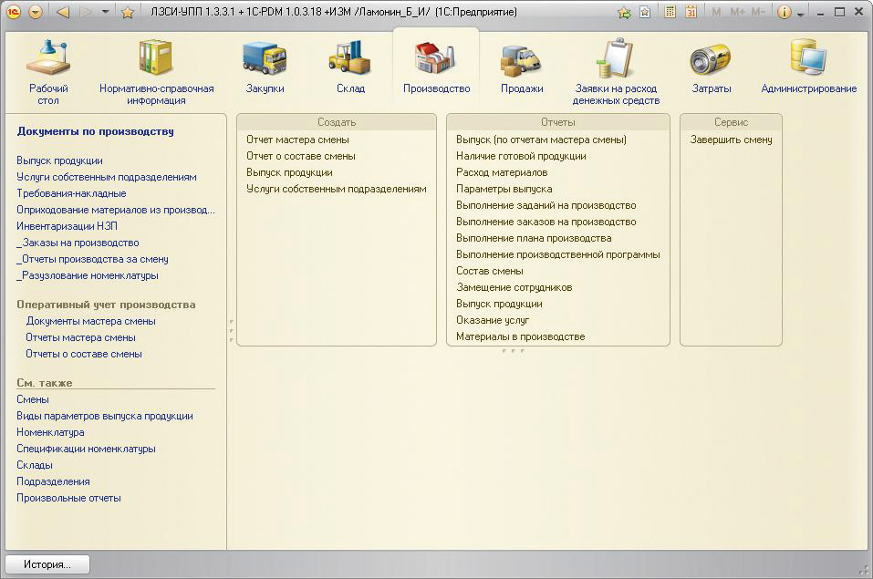This screenshot has width=873, height=579.
Task: Open the Администрирование section
Action: pyautogui.click(x=808, y=67)
